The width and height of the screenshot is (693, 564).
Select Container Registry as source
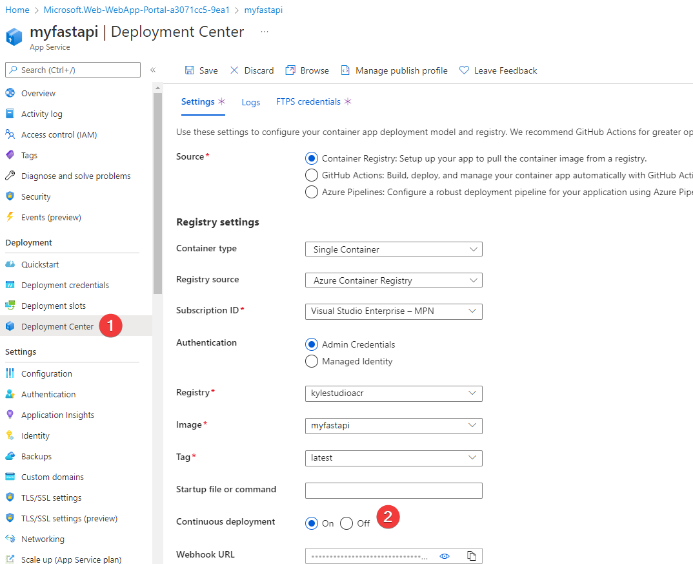point(312,158)
